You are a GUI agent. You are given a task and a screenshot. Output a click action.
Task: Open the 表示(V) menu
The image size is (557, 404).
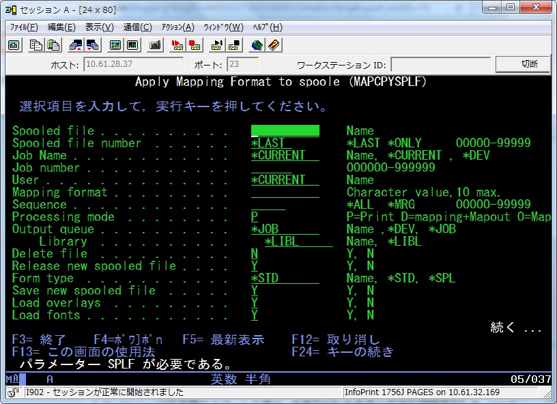100,27
